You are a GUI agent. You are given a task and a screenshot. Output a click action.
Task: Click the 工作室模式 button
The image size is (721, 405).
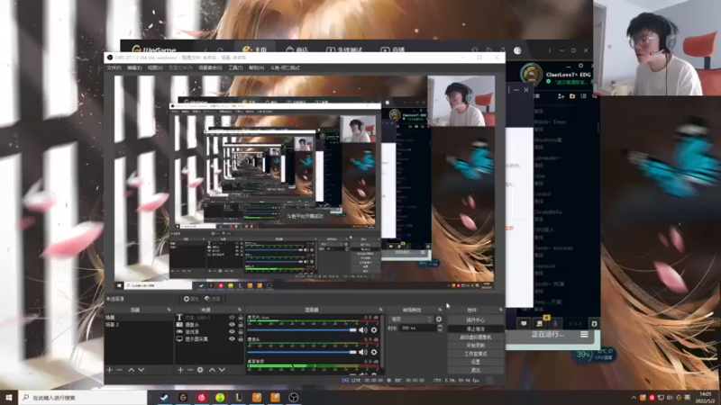point(476,354)
